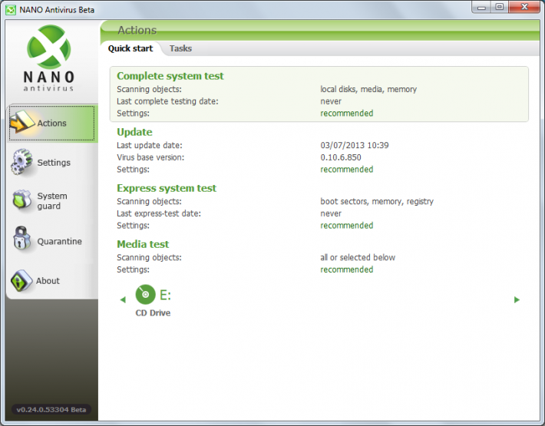Minimize the NANO Antivirus window
Viewport: 545px width, 426px height.
481,7
